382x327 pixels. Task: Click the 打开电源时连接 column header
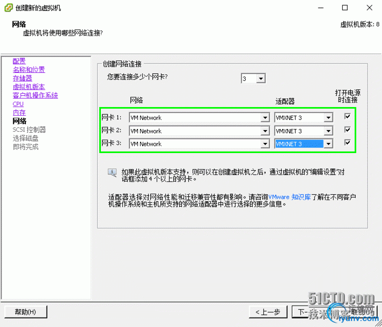[x=348, y=96]
